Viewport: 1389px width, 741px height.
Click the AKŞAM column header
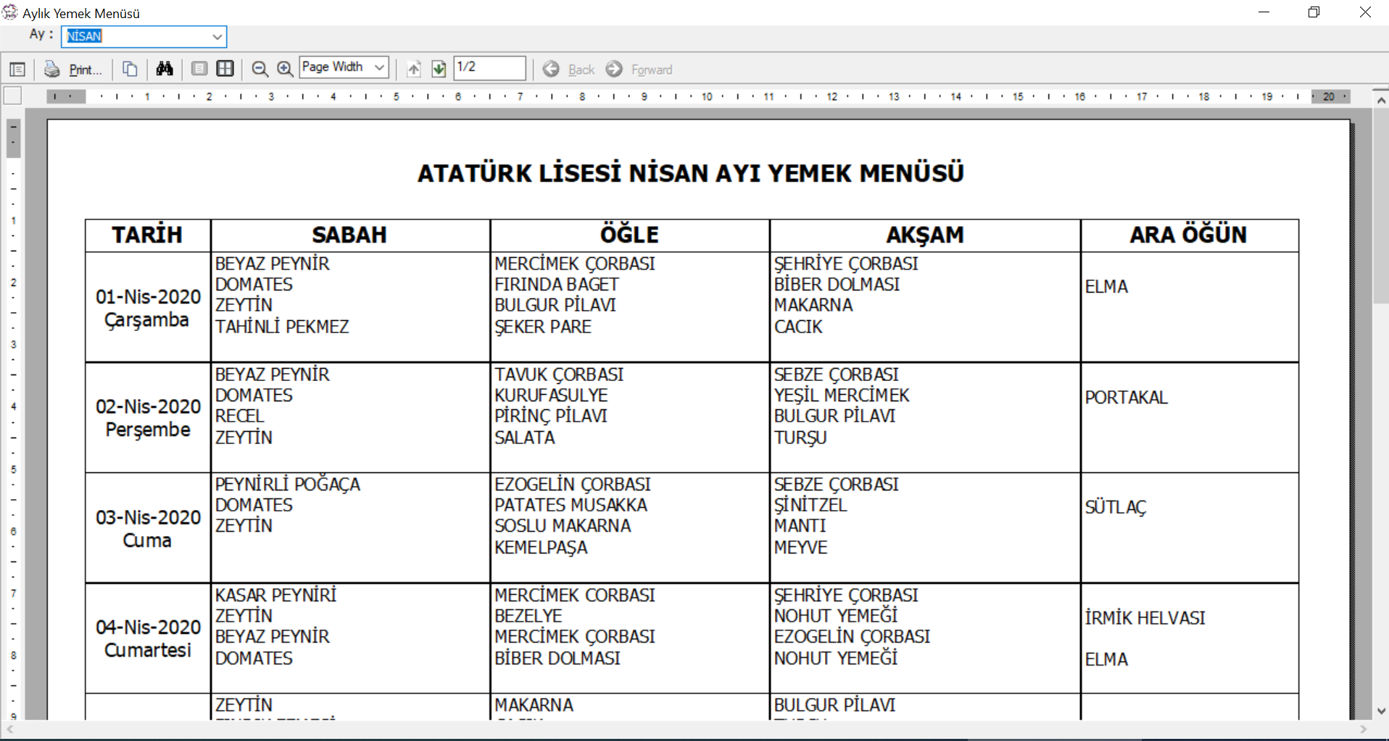[925, 235]
